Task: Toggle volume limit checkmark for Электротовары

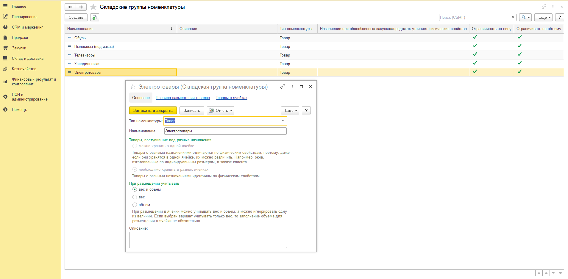Action: click(519, 72)
